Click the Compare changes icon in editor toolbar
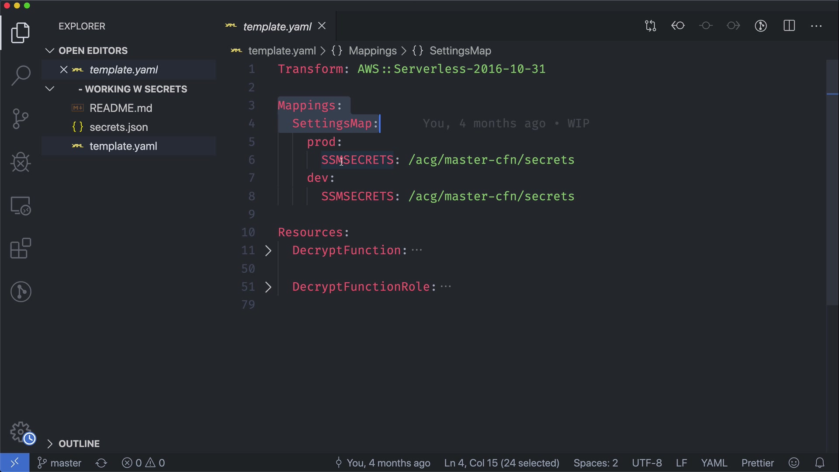Image resolution: width=839 pixels, height=472 pixels. [650, 26]
